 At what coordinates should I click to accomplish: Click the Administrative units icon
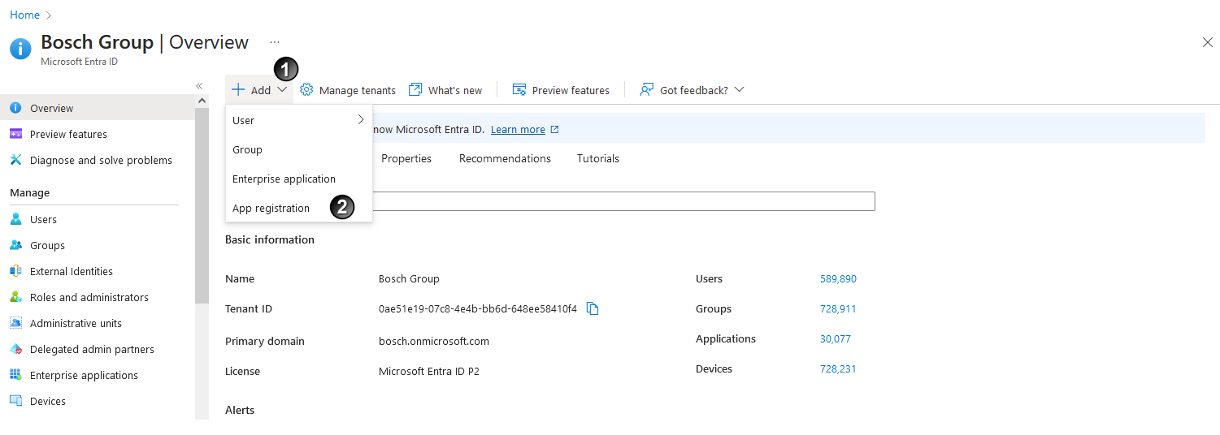pyautogui.click(x=15, y=323)
